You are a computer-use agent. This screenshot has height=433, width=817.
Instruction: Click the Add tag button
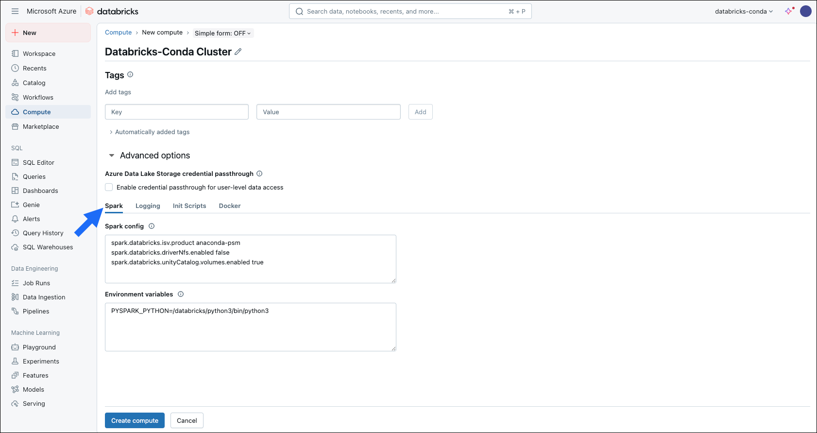tap(421, 112)
